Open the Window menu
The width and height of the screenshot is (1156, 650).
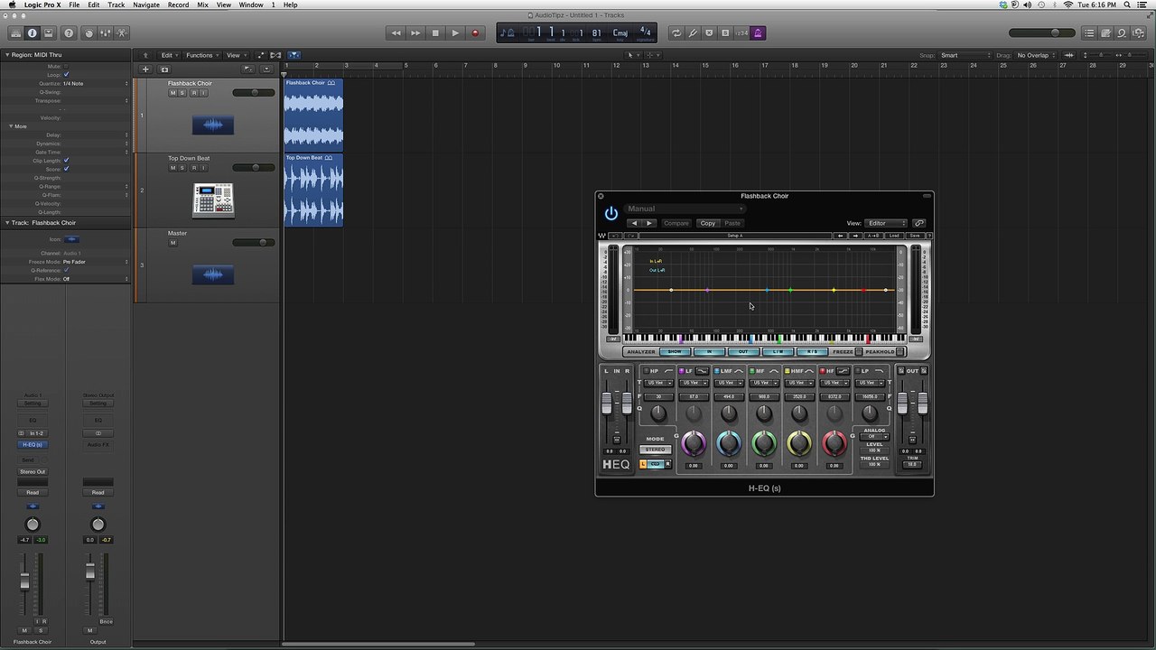pos(251,5)
